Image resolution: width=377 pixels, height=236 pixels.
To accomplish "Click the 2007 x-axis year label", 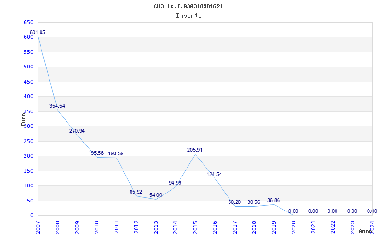I will pyautogui.click(x=38, y=228).
